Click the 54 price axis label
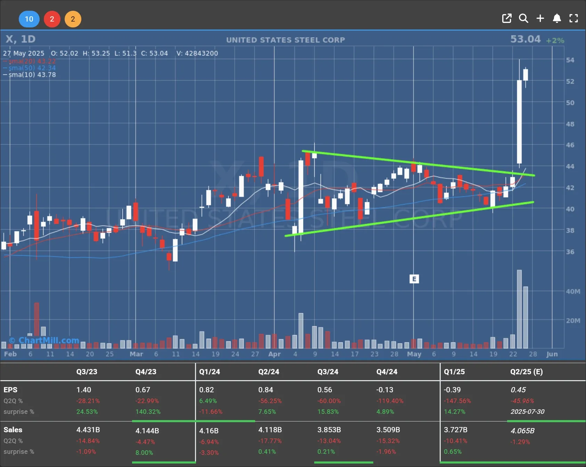The width and height of the screenshot is (586, 467). click(x=570, y=60)
